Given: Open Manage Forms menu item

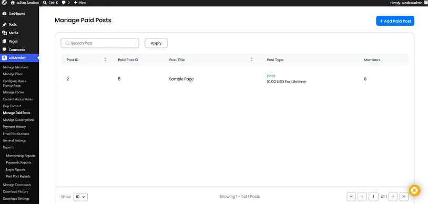Looking at the screenshot, I should [x=13, y=93].
